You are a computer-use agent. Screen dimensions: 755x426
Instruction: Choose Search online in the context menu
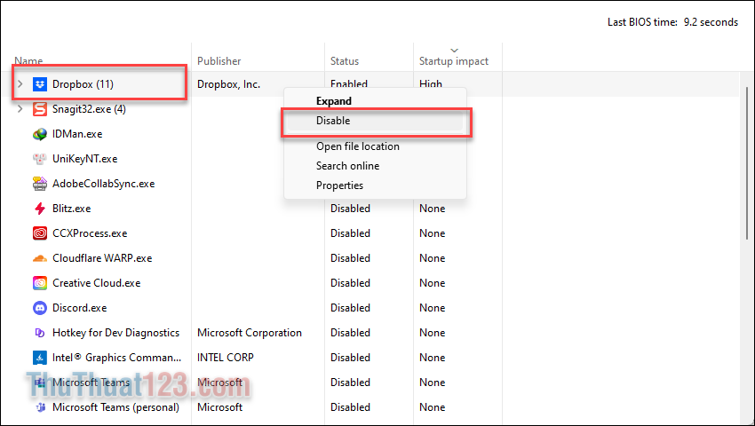click(347, 166)
